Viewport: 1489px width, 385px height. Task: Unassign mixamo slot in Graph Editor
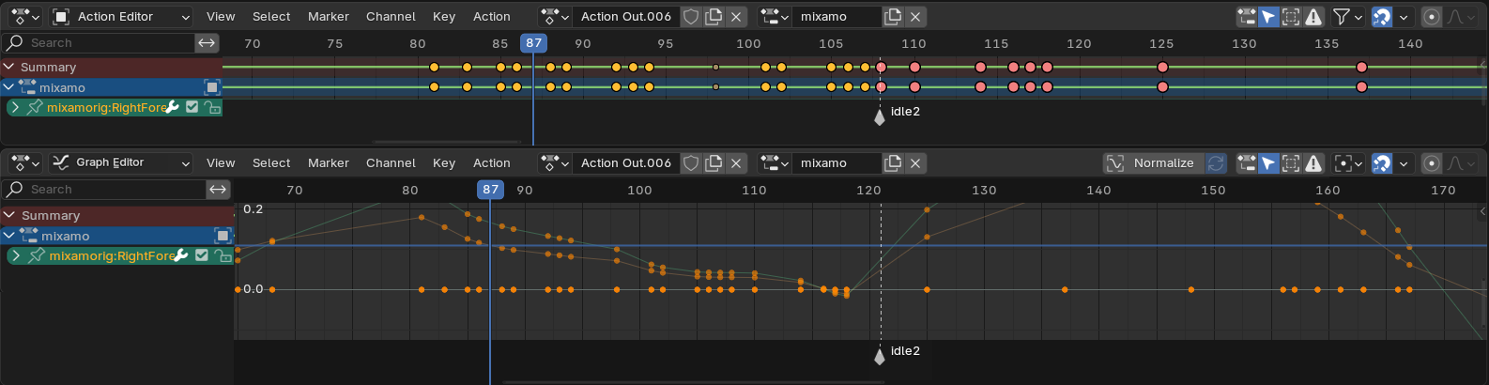pos(915,162)
